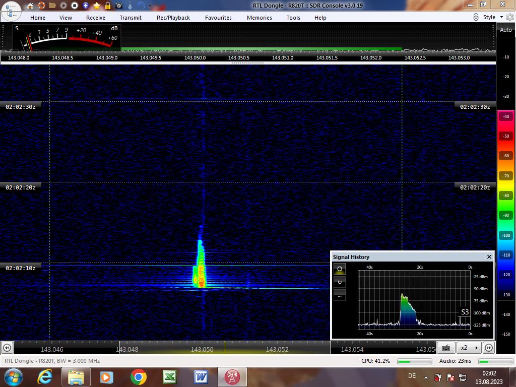
Task: Click the scroll-right circular arrow button
Action: click(489, 348)
